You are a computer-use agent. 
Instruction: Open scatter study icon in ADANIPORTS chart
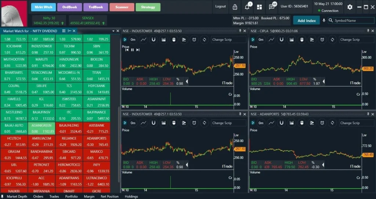312,123
